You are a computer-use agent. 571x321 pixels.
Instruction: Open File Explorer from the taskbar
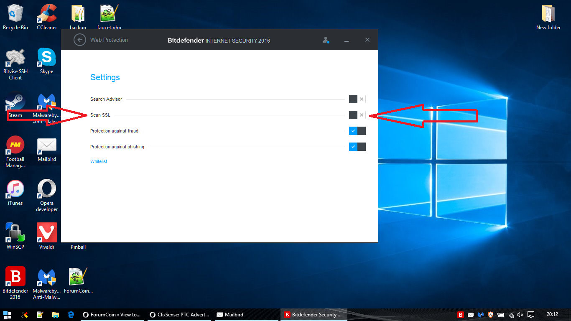point(55,315)
